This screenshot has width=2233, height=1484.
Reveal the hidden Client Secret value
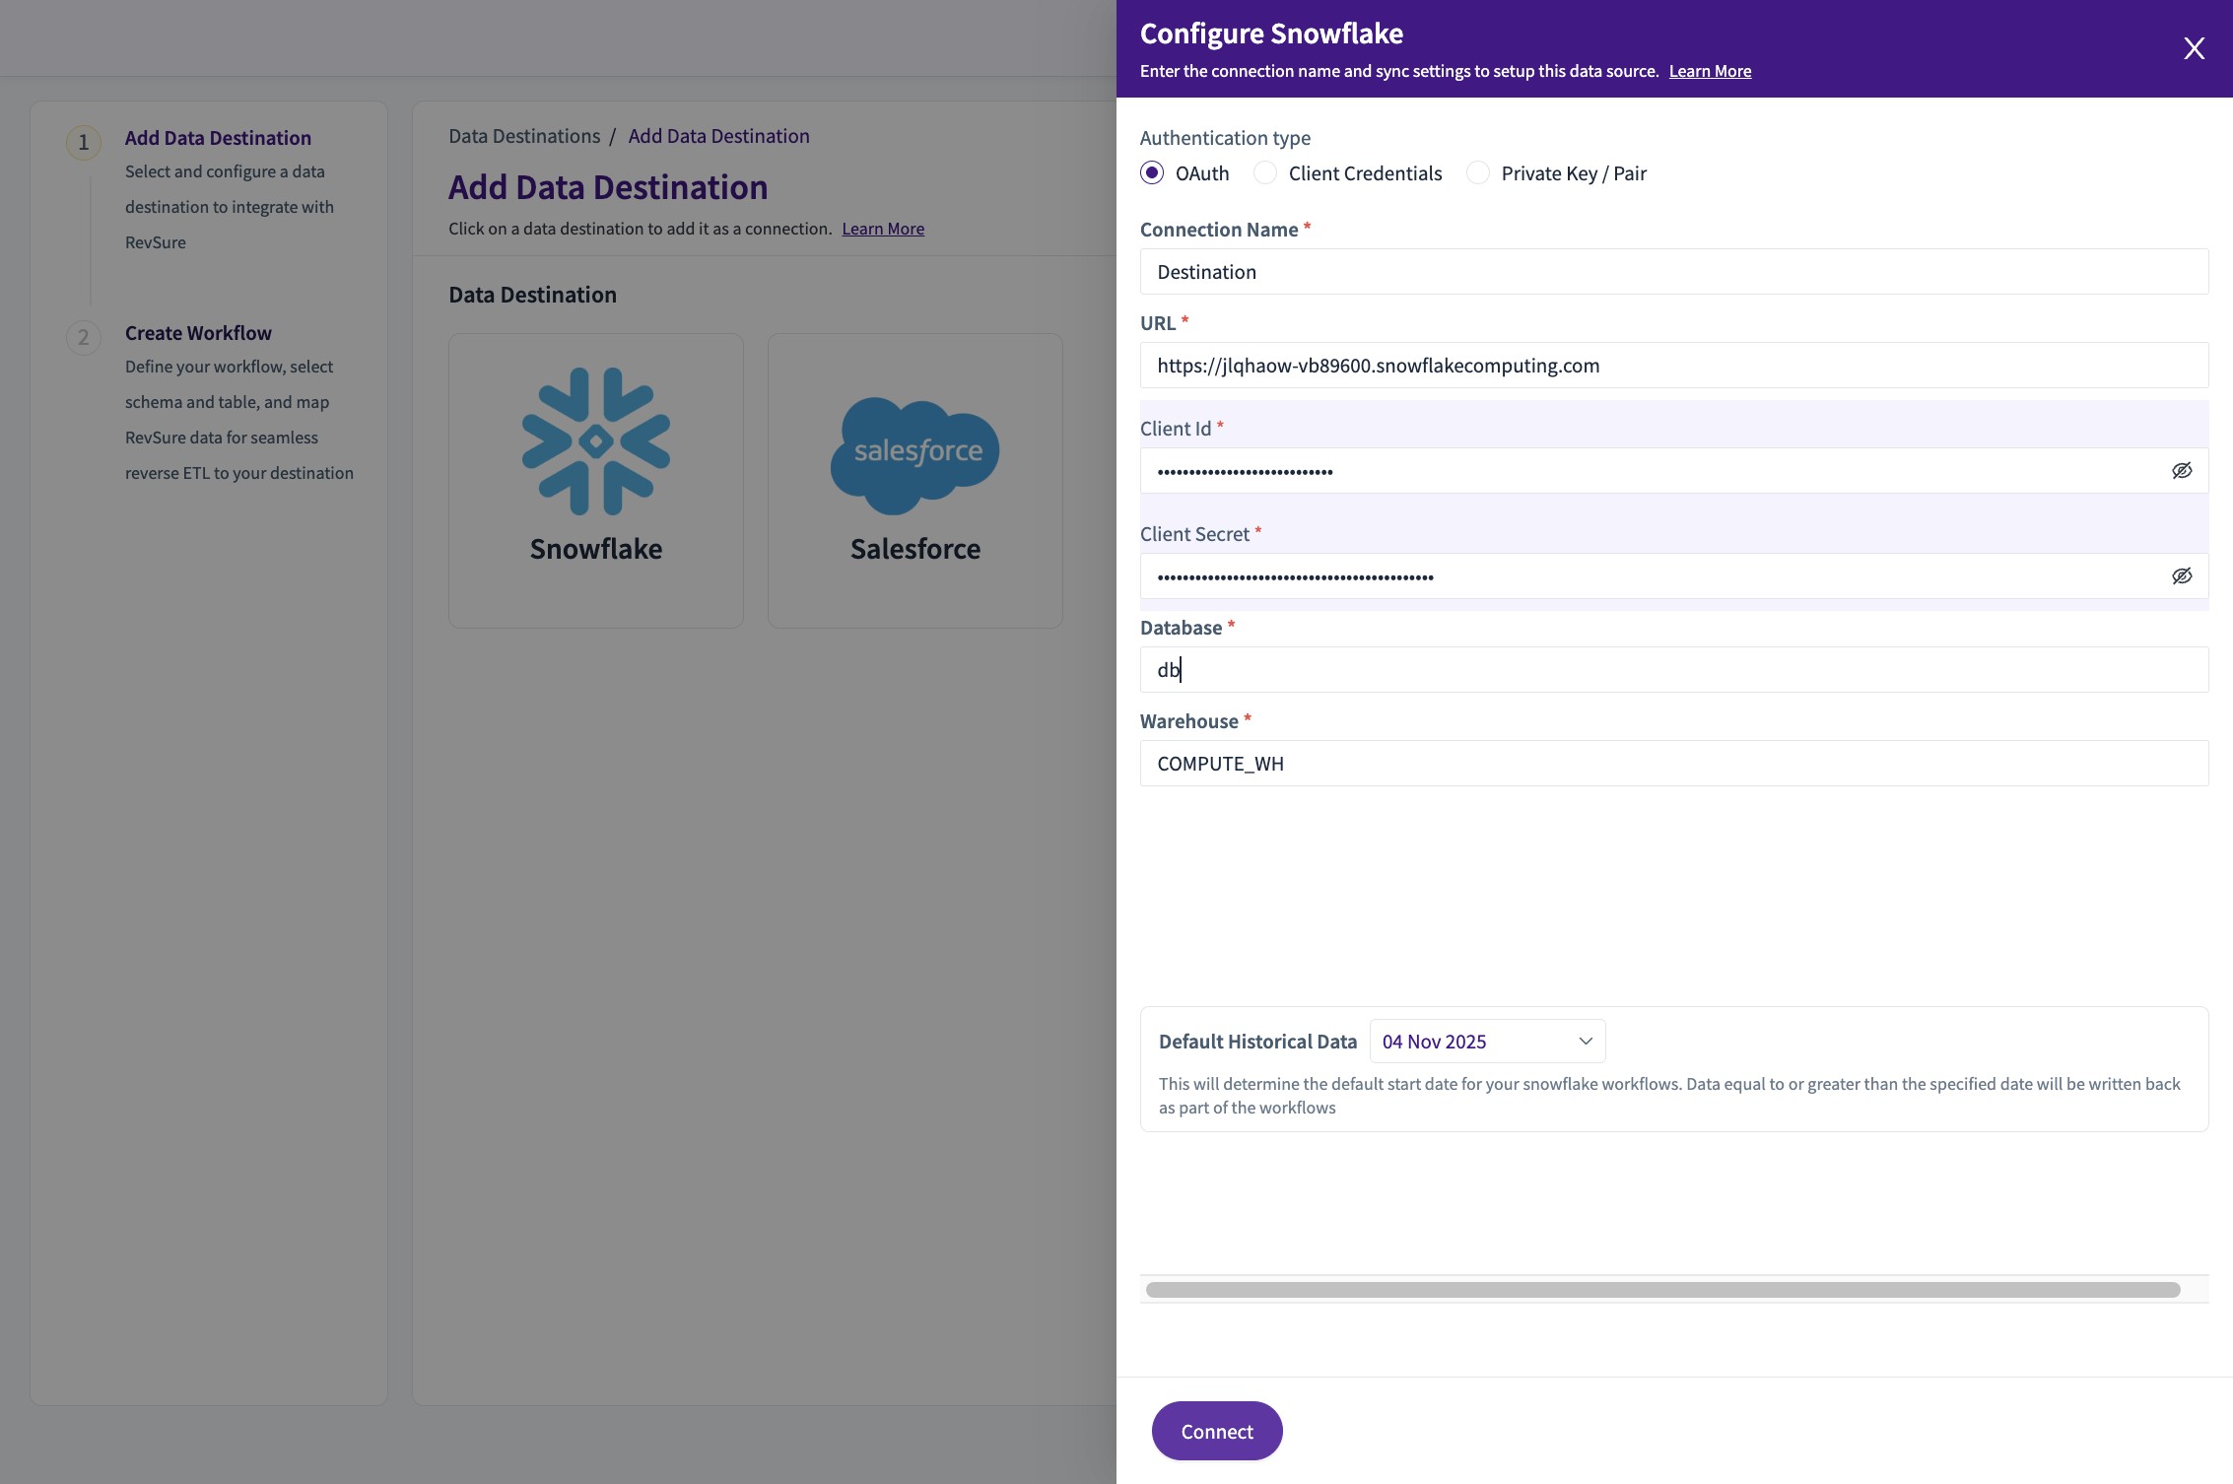pyautogui.click(x=2182, y=576)
